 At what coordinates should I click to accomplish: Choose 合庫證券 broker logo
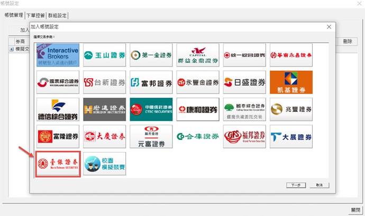tap(198, 136)
